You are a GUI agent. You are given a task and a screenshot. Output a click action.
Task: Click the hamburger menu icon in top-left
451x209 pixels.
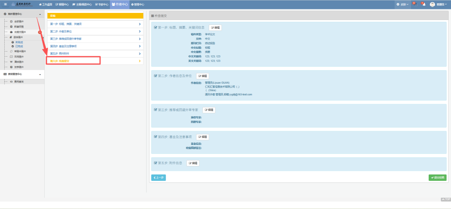click(5, 4)
